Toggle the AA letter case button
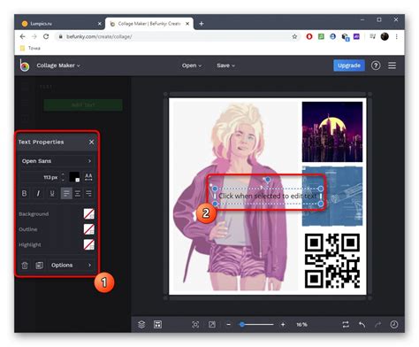 pos(88,177)
